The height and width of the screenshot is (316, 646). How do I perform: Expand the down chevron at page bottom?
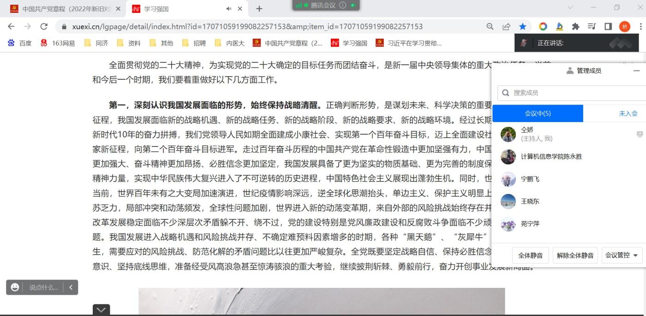pos(101,310)
